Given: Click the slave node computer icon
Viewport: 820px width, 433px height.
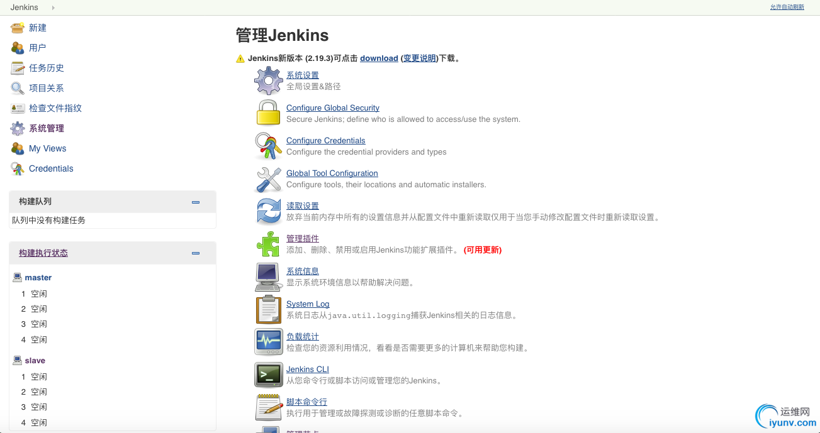Looking at the screenshot, I should click(x=18, y=360).
